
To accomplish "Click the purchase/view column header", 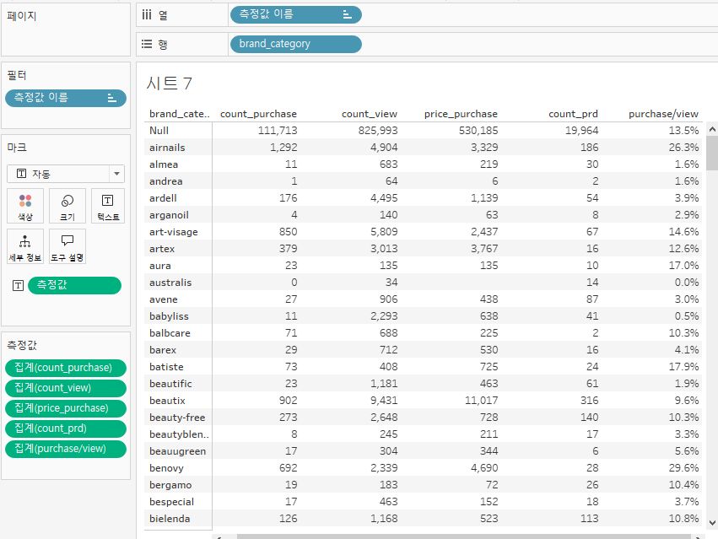I will (663, 114).
